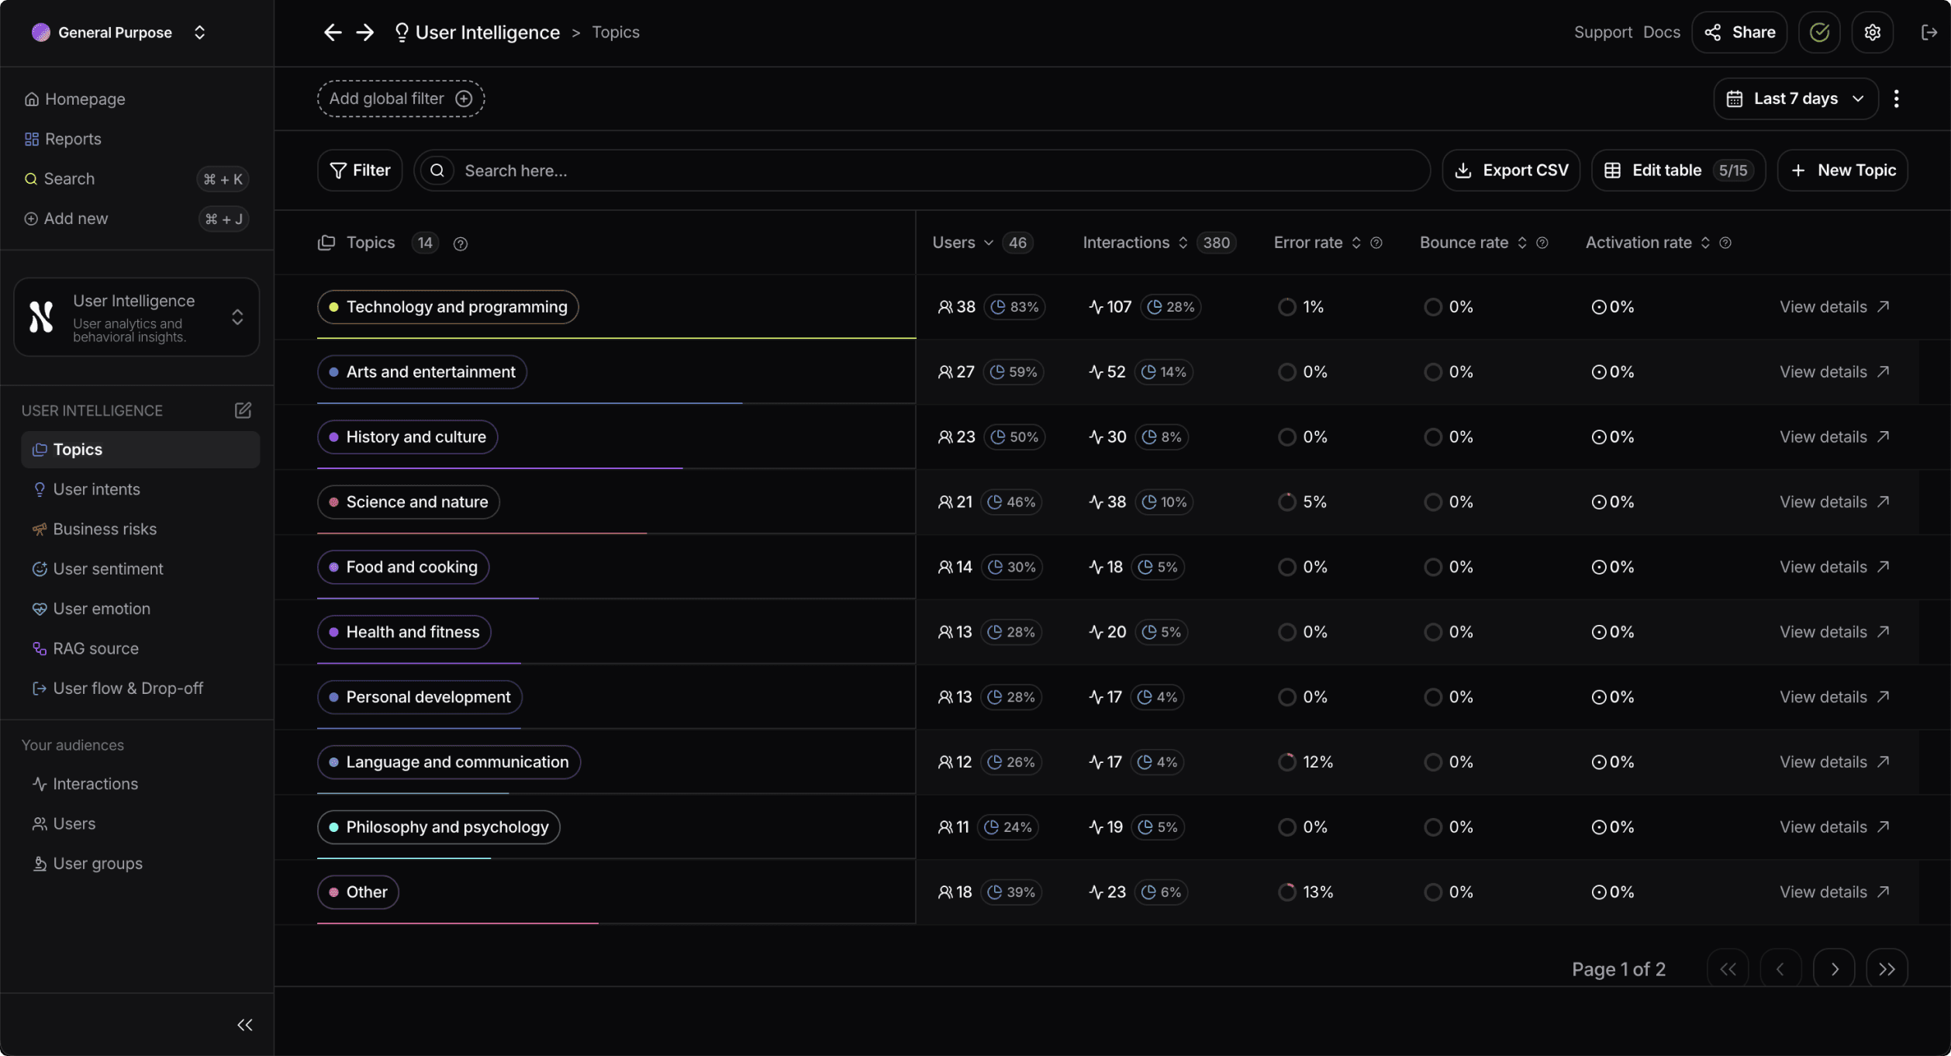Sort by Bounce rate column
Image resolution: width=1951 pixels, height=1056 pixels.
(x=1522, y=243)
